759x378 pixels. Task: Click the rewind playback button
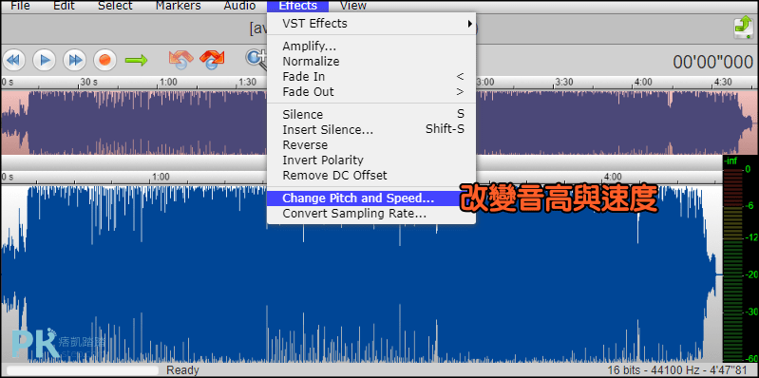pos(14,60)
